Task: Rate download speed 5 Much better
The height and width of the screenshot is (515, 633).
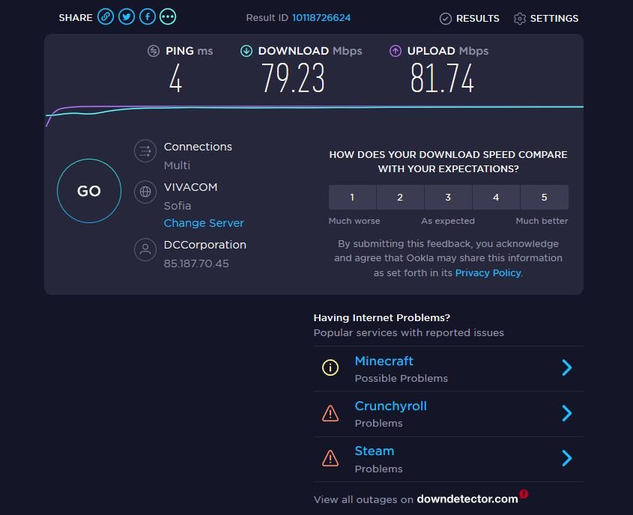Action: pos(545,197)
